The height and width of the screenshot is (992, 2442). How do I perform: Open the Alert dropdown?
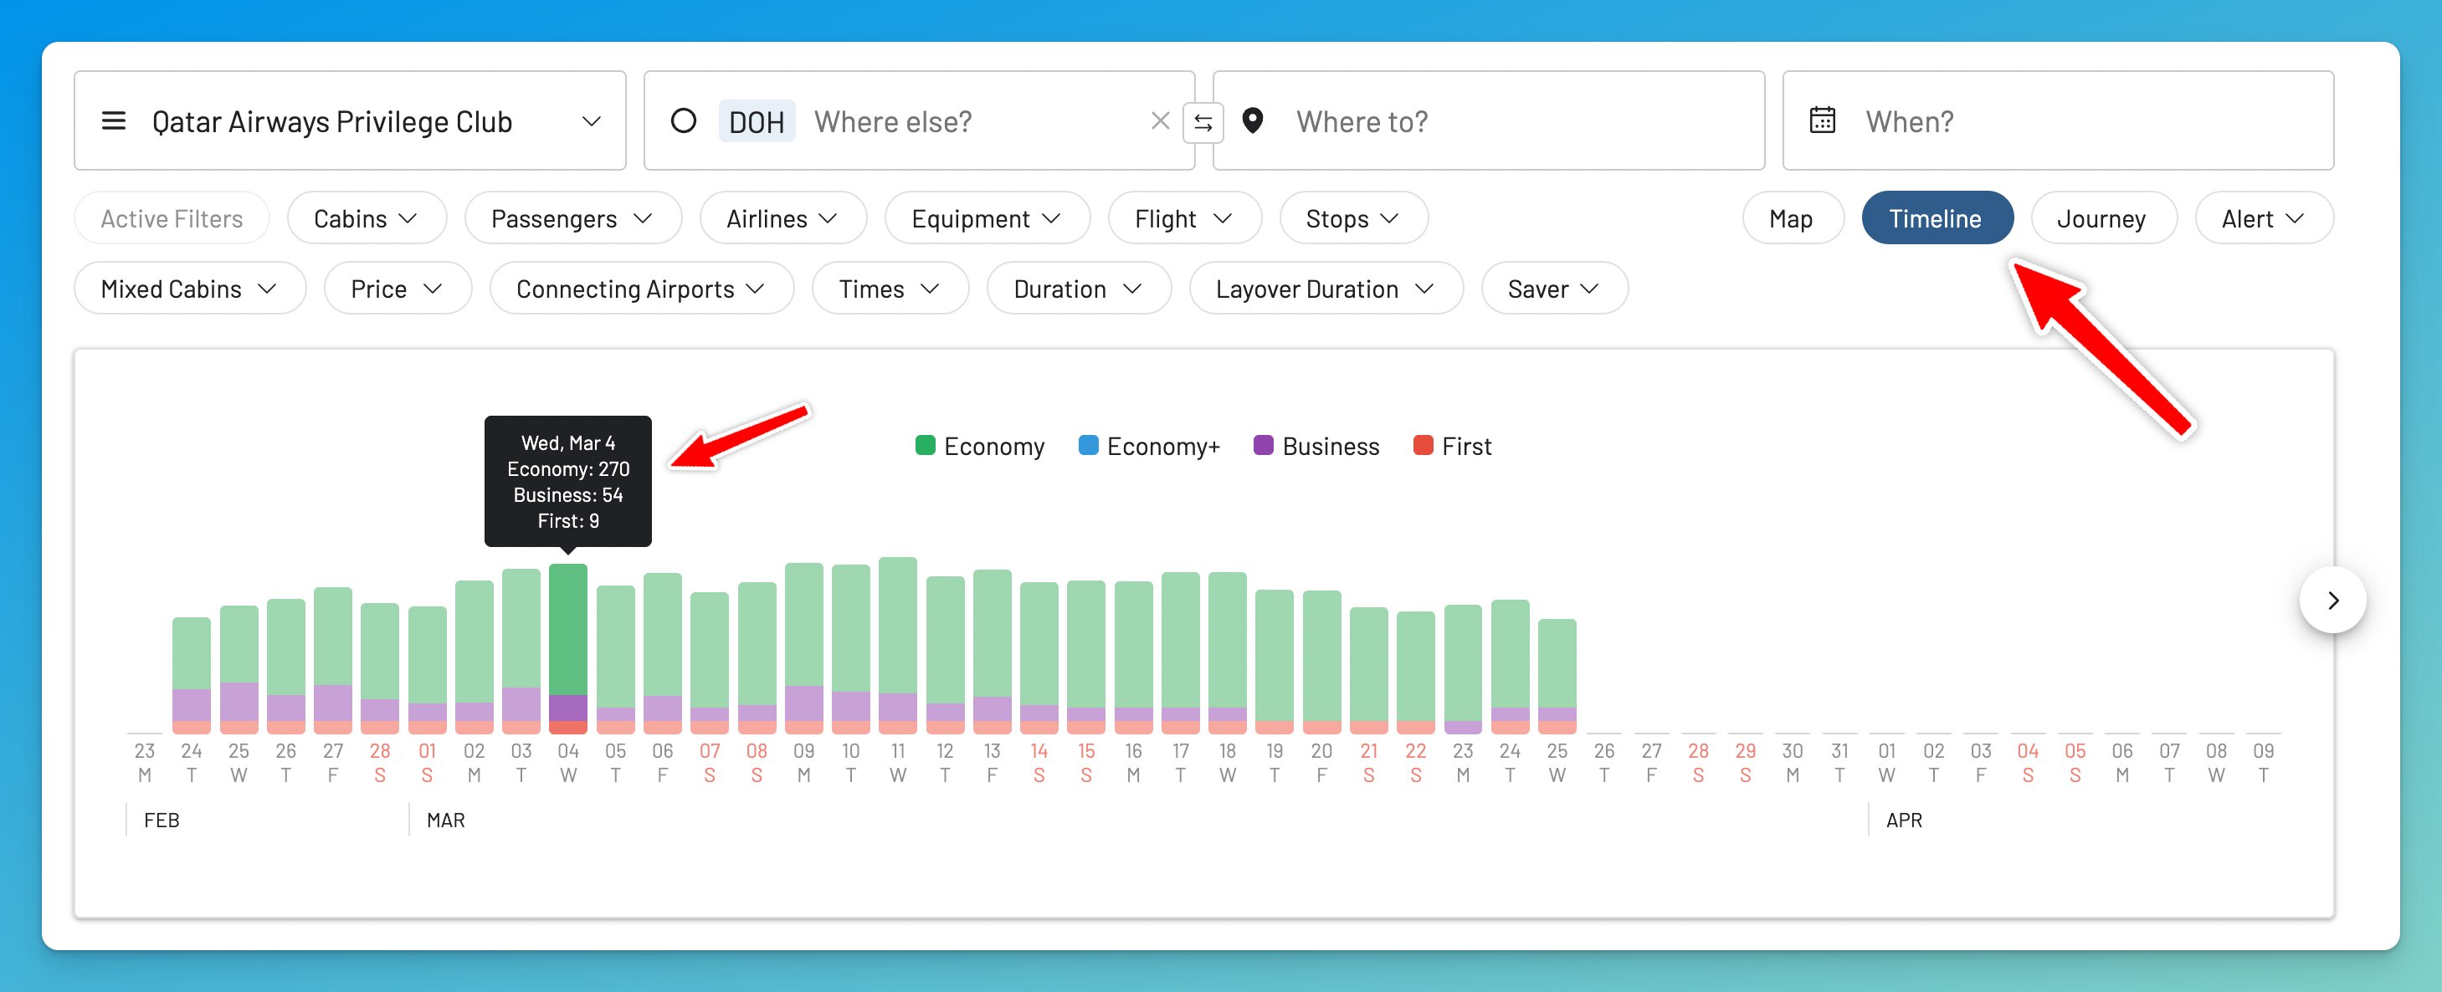[x=2262, y=219]
